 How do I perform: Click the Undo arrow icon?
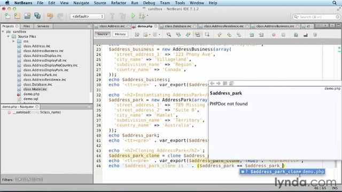click(x=50, y=16)
